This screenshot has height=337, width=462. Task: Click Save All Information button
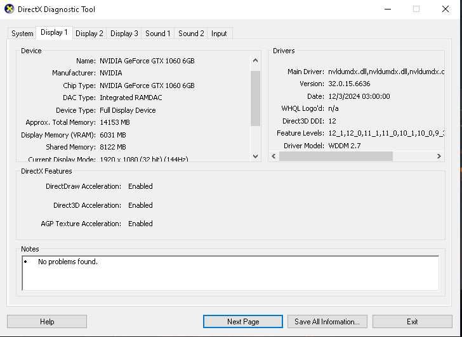(x=327, y=322)
